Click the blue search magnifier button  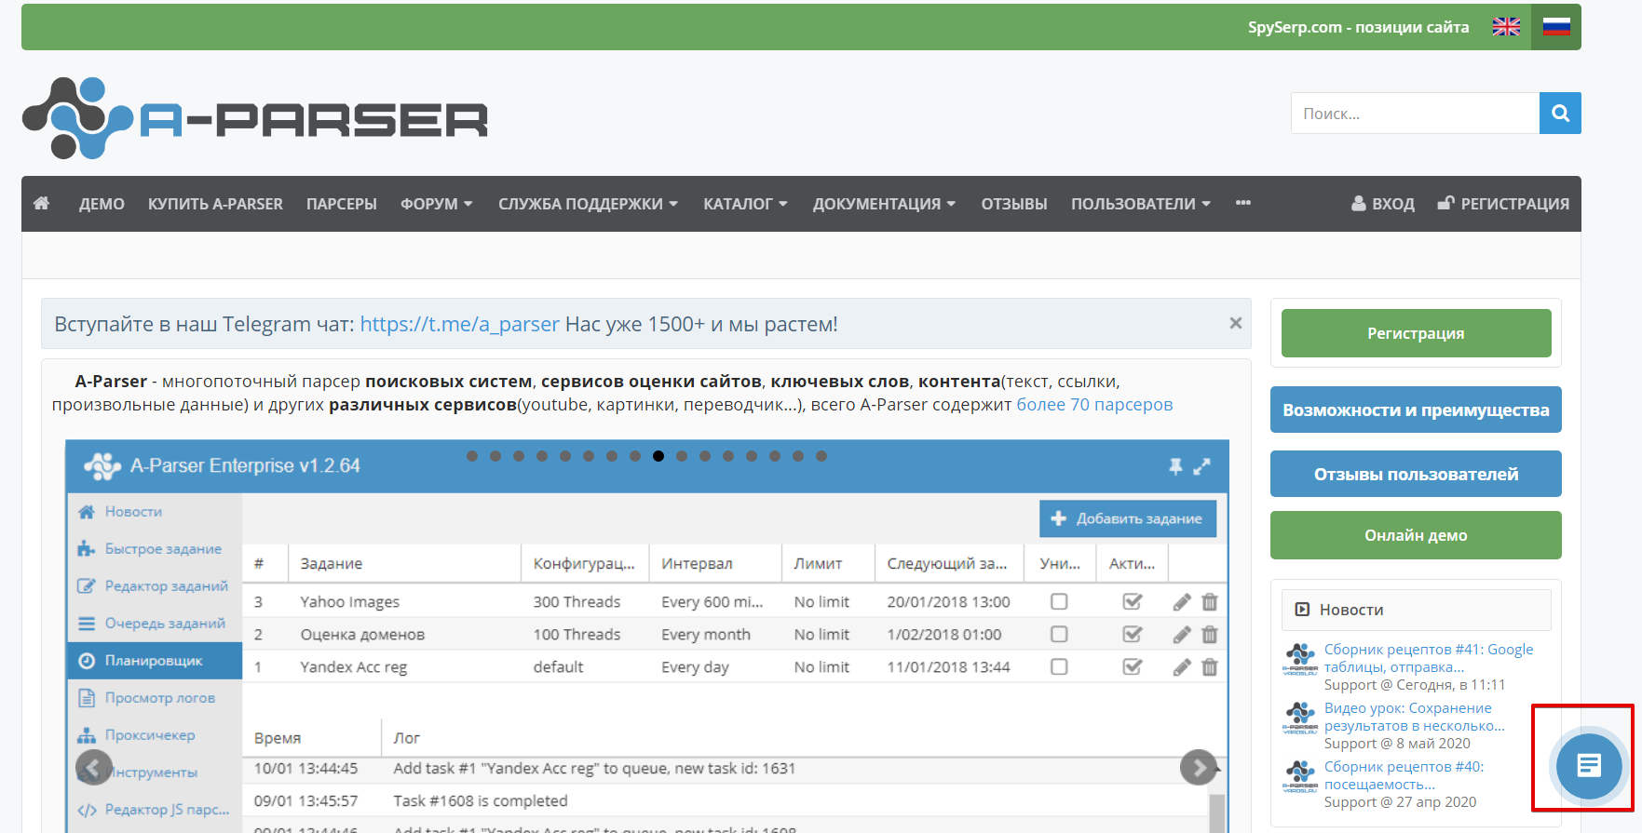[x=1560, y=114]
